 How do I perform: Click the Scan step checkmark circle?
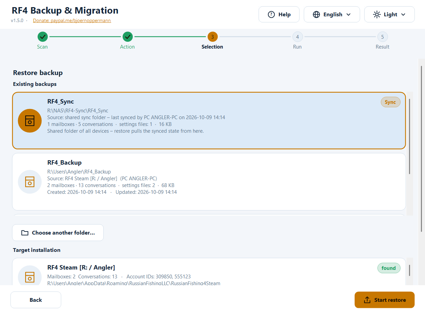[42, 36]
